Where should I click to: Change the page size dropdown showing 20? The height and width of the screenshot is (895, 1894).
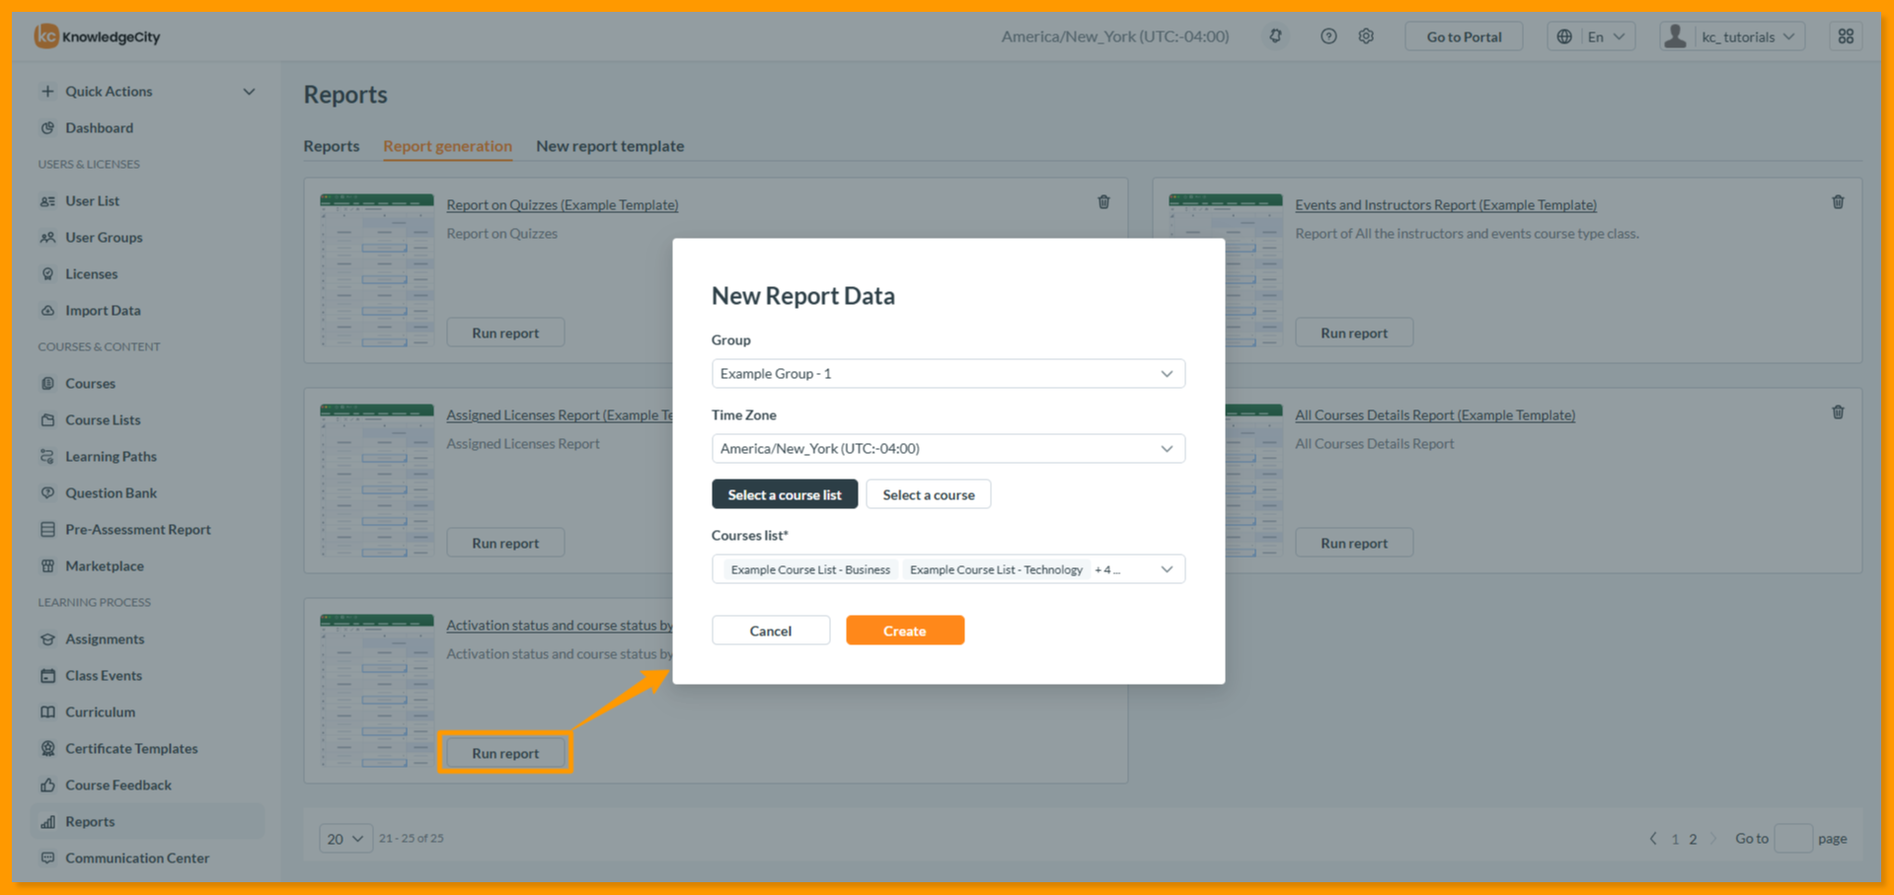[x=345, y=838]
